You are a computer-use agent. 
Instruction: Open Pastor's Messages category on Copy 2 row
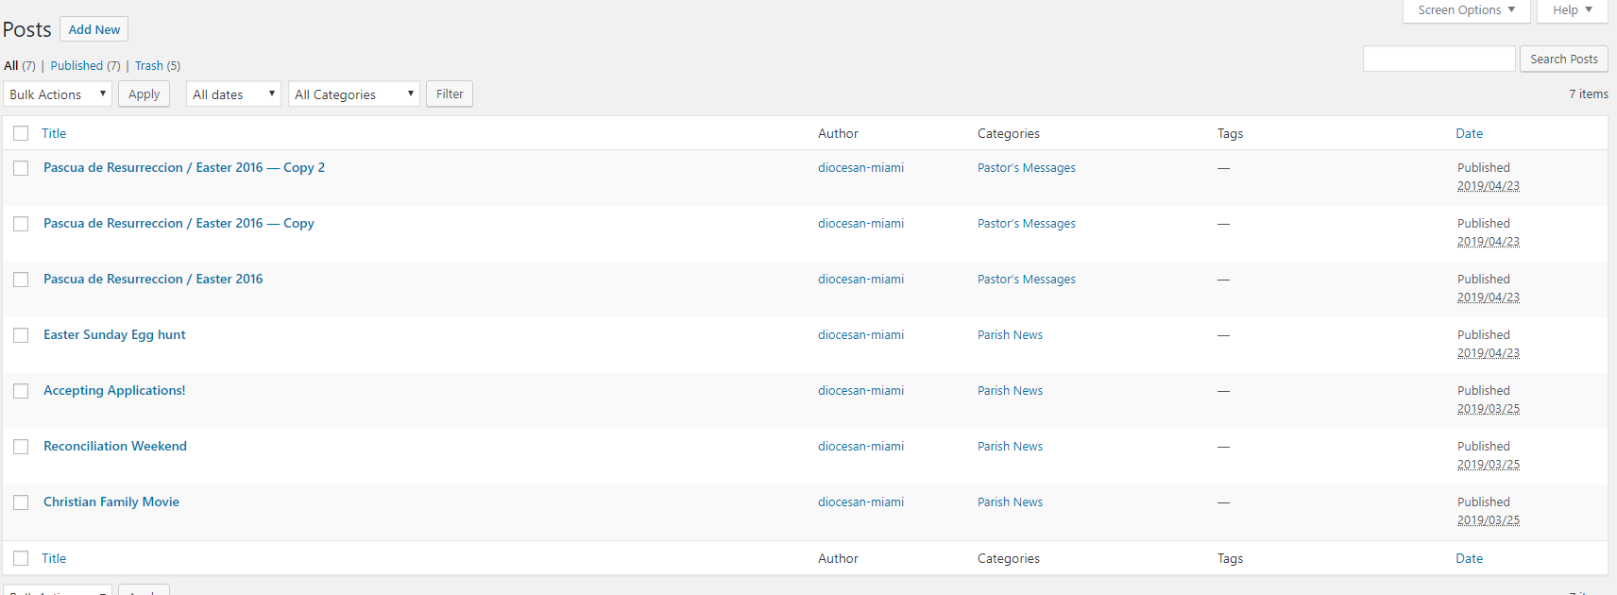1026,168
